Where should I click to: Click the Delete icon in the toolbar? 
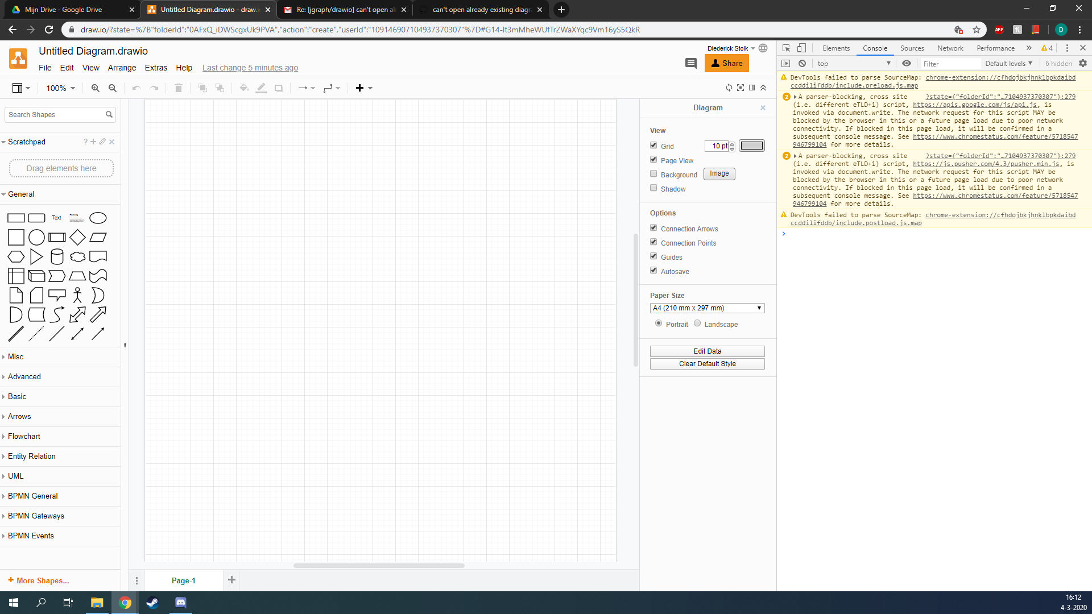point(178,88)
